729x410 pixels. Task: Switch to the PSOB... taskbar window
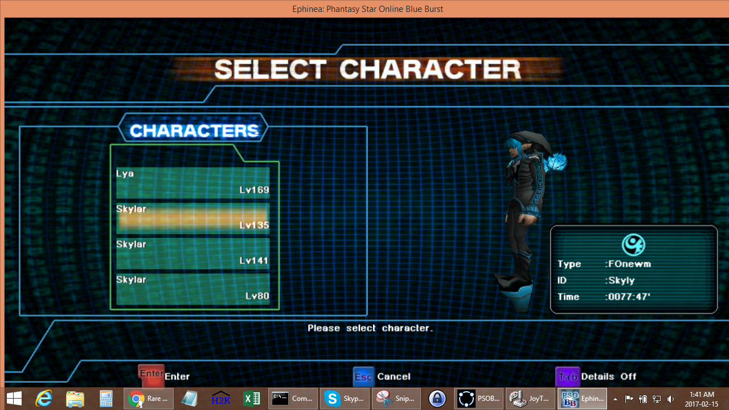click(x=478, y=399)
